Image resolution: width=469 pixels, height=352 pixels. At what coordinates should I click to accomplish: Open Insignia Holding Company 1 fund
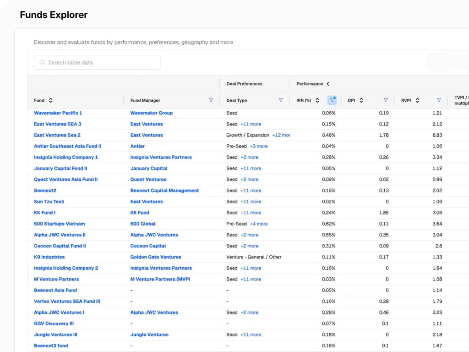coord(66,157)
